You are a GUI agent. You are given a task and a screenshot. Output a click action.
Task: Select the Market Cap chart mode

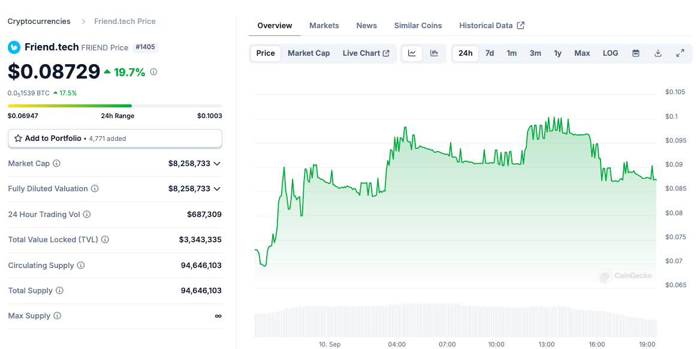(x=309, y=53)
